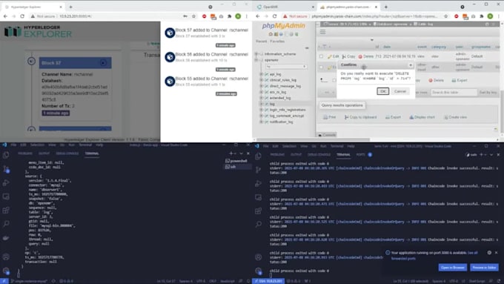This screenshot has width=504, height=284.
Task: Click the Hyperledger Explorer logo
Action: [x=38, y=32]
